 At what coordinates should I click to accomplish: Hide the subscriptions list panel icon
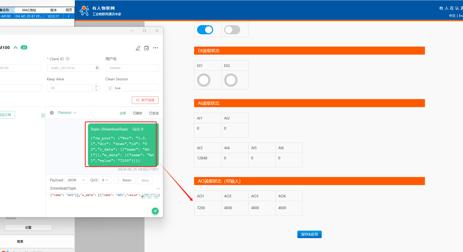pos(43,115)
